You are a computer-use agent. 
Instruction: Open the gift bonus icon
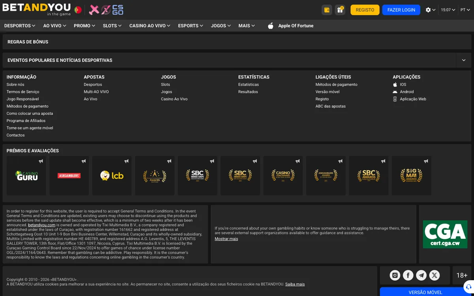point(340,10)
